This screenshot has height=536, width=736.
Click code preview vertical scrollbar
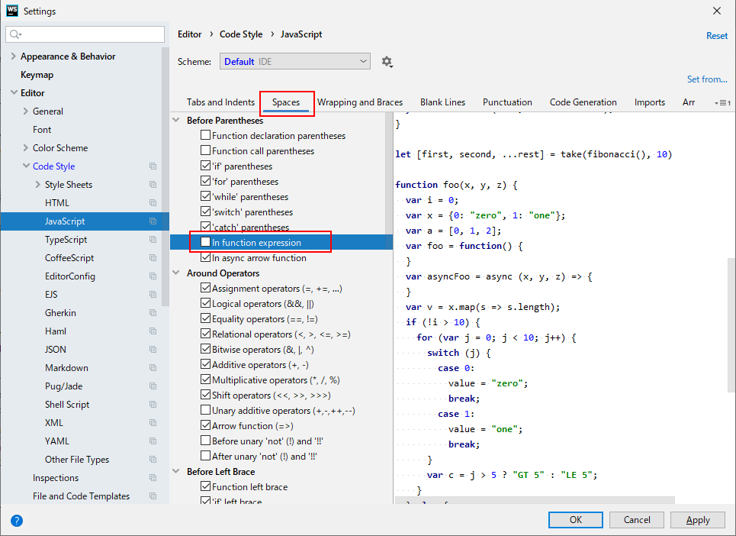point(731,325)
